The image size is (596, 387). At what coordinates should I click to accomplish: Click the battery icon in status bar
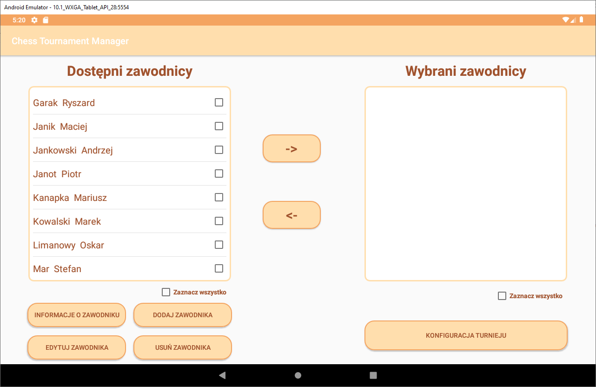tap(581, 20)
